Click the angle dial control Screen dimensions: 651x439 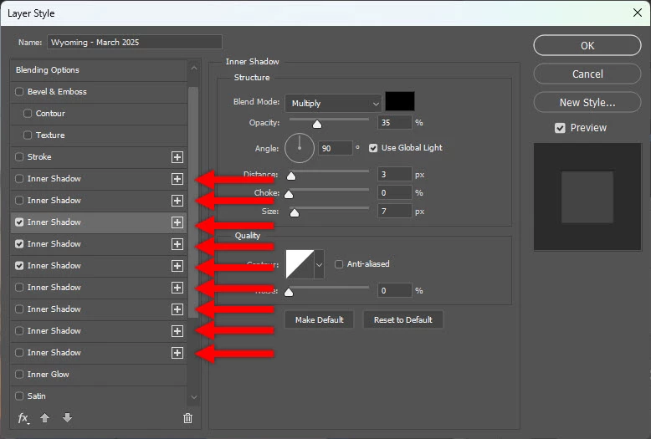click(x=300, y=148)
